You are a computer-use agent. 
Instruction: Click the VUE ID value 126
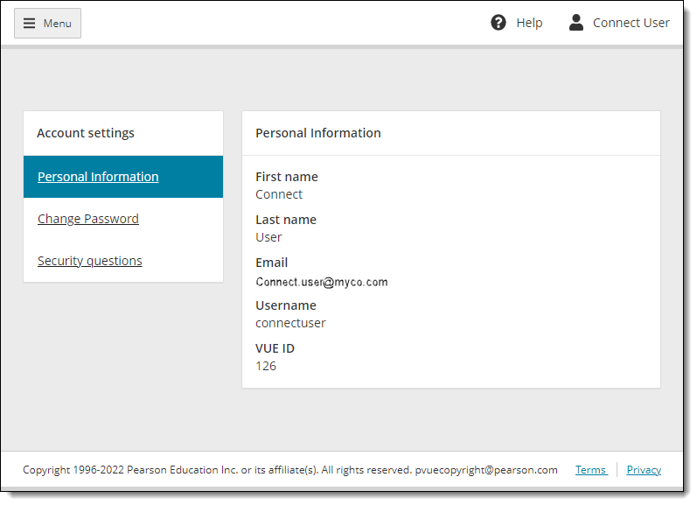coord(266,366)
